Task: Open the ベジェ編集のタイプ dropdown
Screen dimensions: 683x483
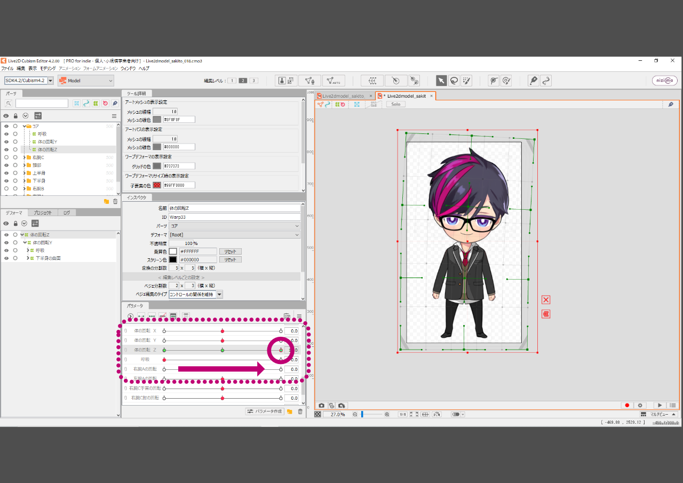Action: 195,295
